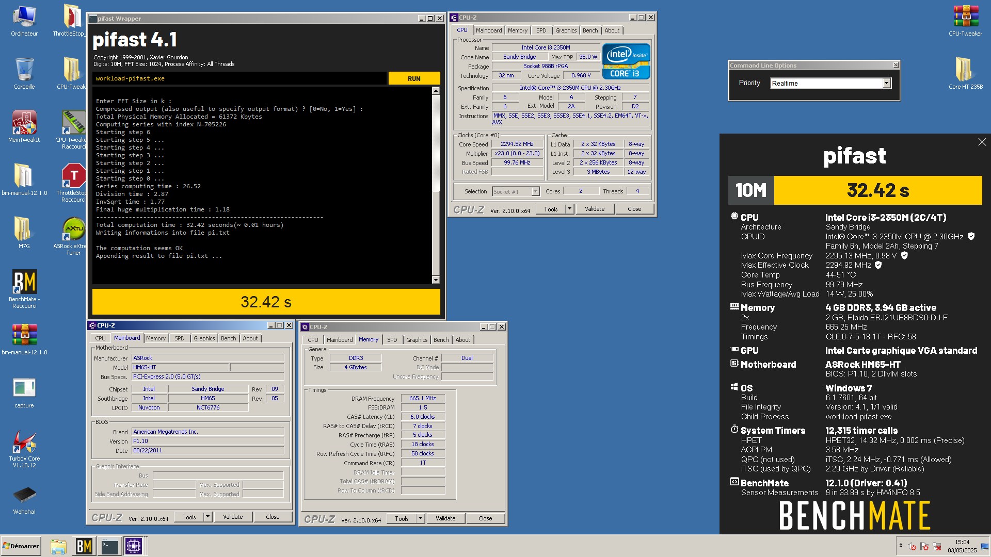Click the CPU-Z taskbar icon
Image resolution: width=991 pixels, height=557 pixels.
click(x=134, y=546)
